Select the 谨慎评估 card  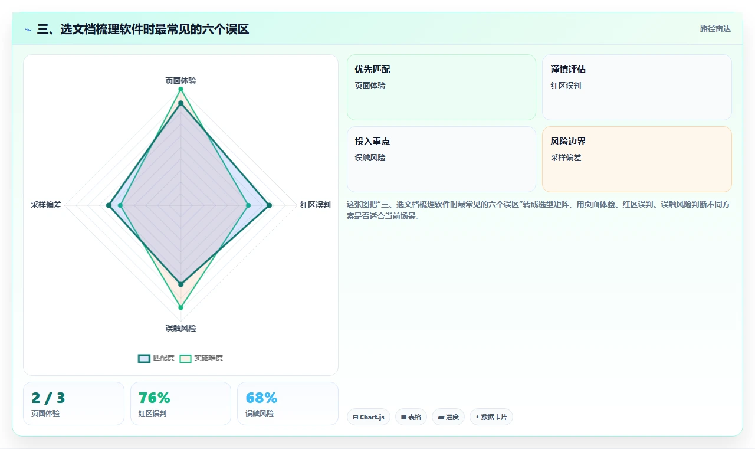coord(637,87)
